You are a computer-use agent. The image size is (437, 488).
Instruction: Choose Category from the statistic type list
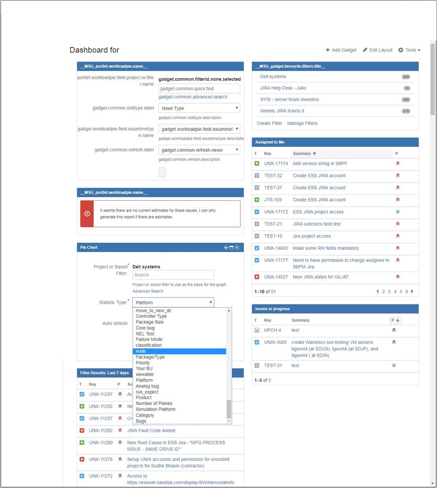click(x=179, y=415)
